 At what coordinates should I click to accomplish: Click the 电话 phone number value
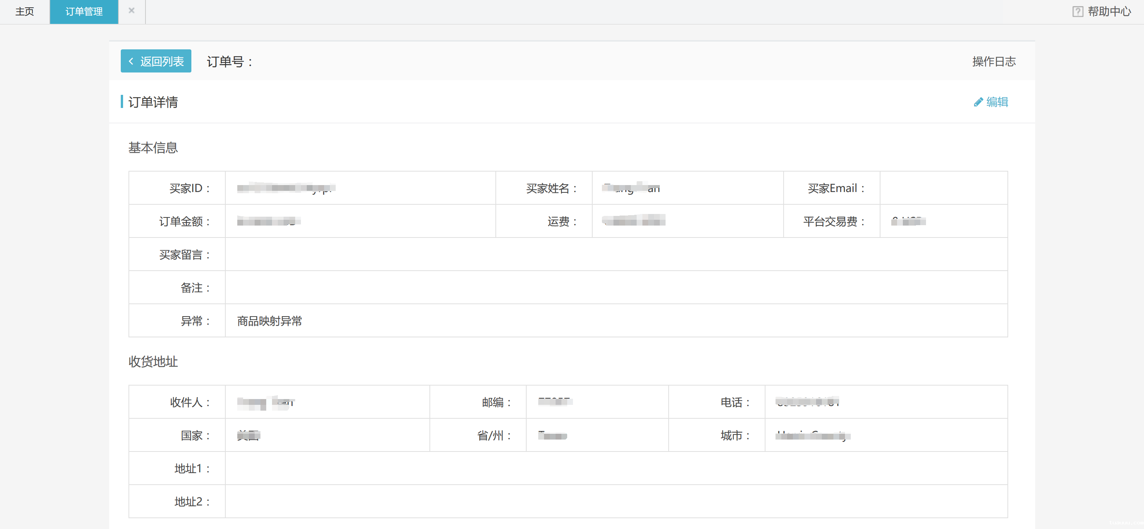[x=807, y=402]
